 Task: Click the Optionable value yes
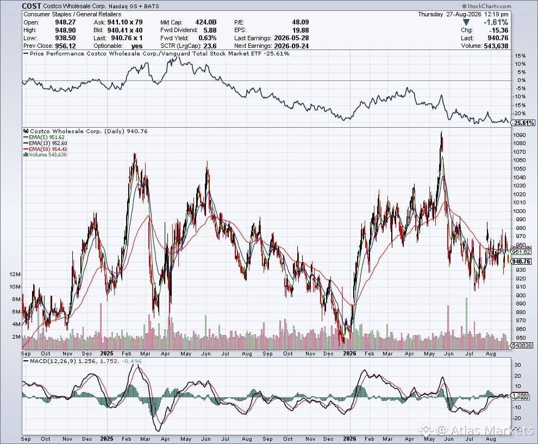tap(136, 46)
